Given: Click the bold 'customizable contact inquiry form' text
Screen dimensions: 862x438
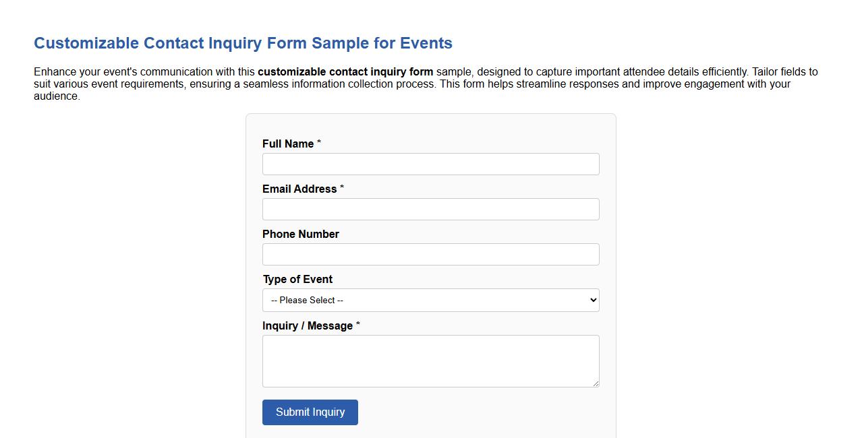Looking at the screenshot, I should click(346, 71).
